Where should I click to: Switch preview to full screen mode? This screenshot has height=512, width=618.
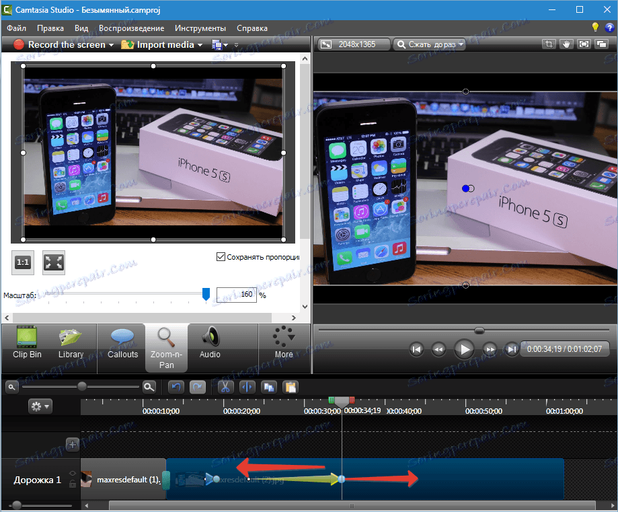click(584, 44)
